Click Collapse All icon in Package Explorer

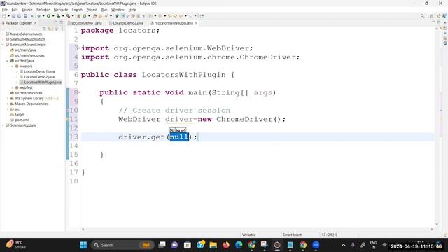click(x=44, y=29)
